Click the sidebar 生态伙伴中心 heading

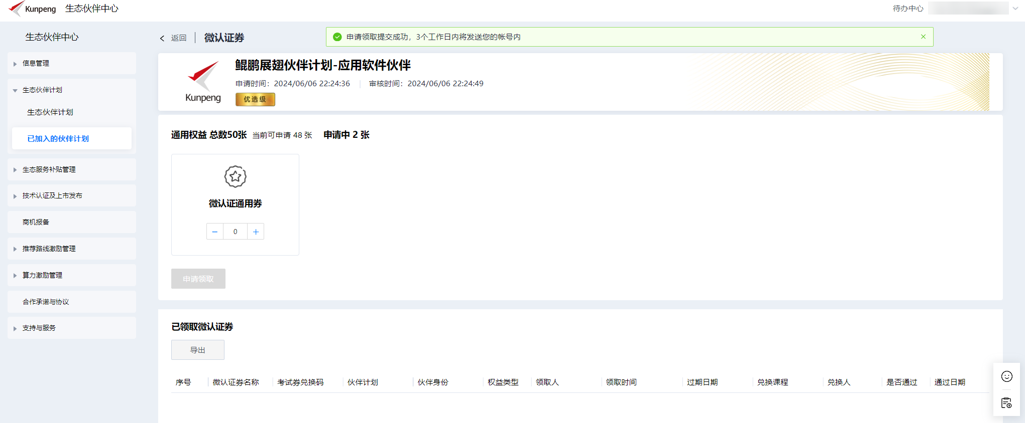tap(52, 37)
